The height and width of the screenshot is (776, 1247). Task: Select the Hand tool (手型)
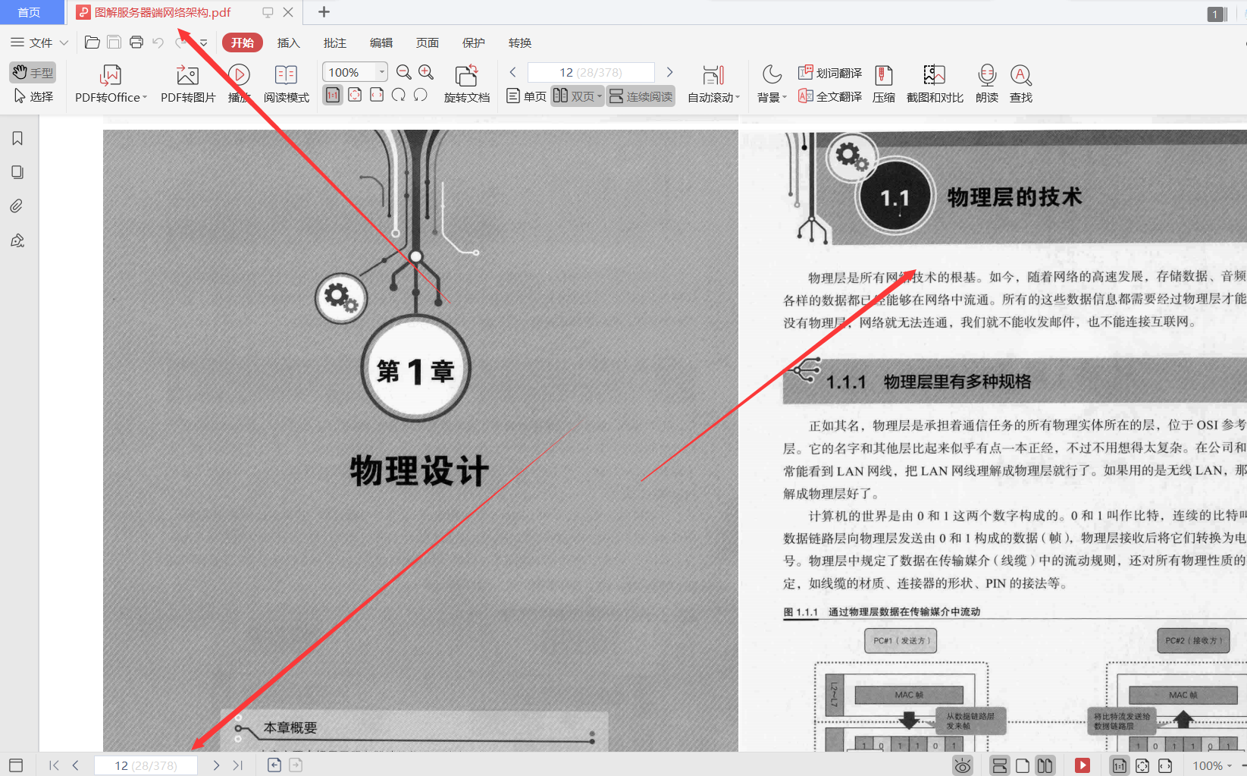[x=33, y=73]
